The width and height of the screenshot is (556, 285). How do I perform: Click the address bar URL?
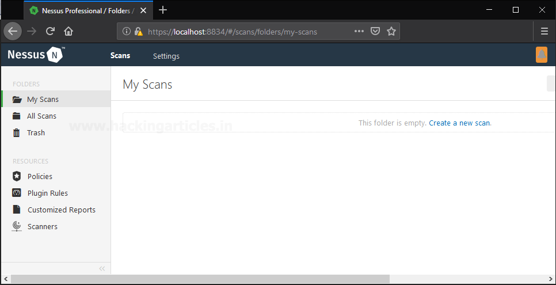point(233,32)
